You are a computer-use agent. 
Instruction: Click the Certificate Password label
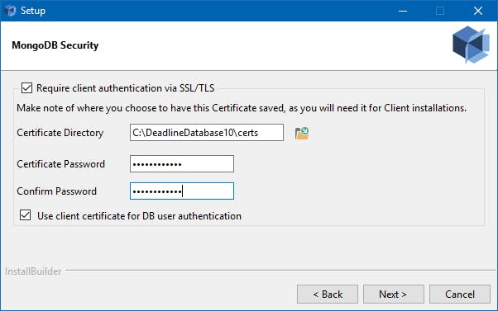[60, 164]
